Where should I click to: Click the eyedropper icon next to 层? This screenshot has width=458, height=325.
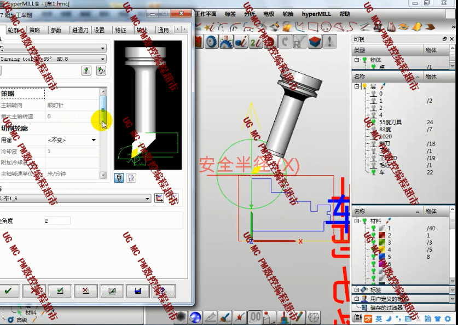pos(383,86)
